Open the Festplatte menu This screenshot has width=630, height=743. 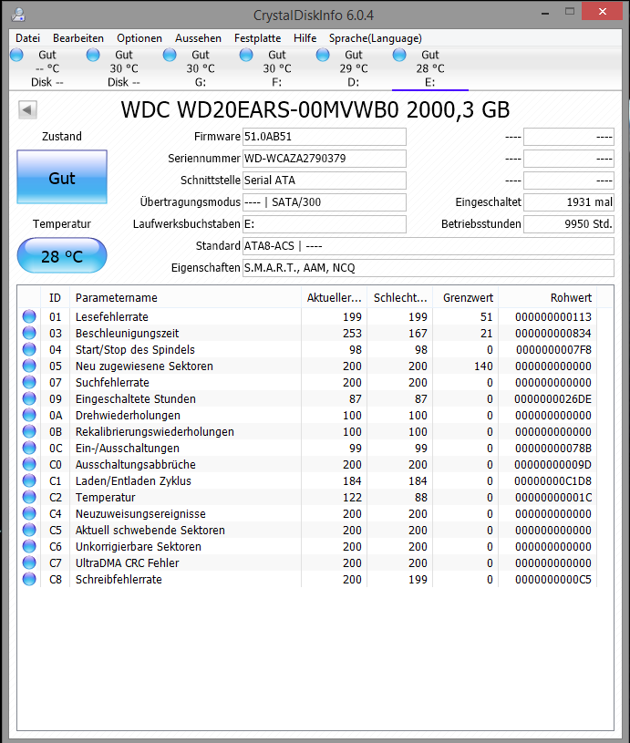[x=257, y=38]
